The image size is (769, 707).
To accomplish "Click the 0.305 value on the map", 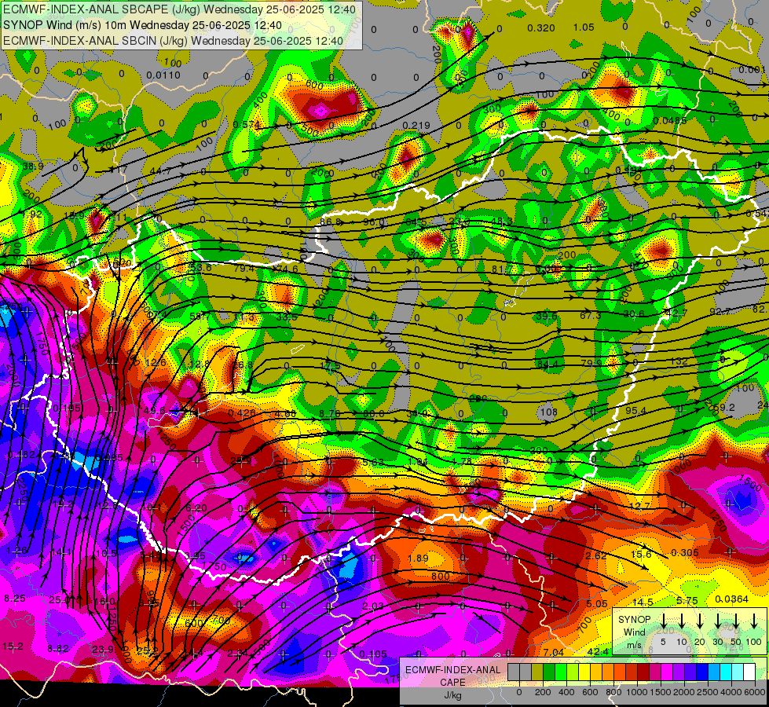I will [685, 553].
